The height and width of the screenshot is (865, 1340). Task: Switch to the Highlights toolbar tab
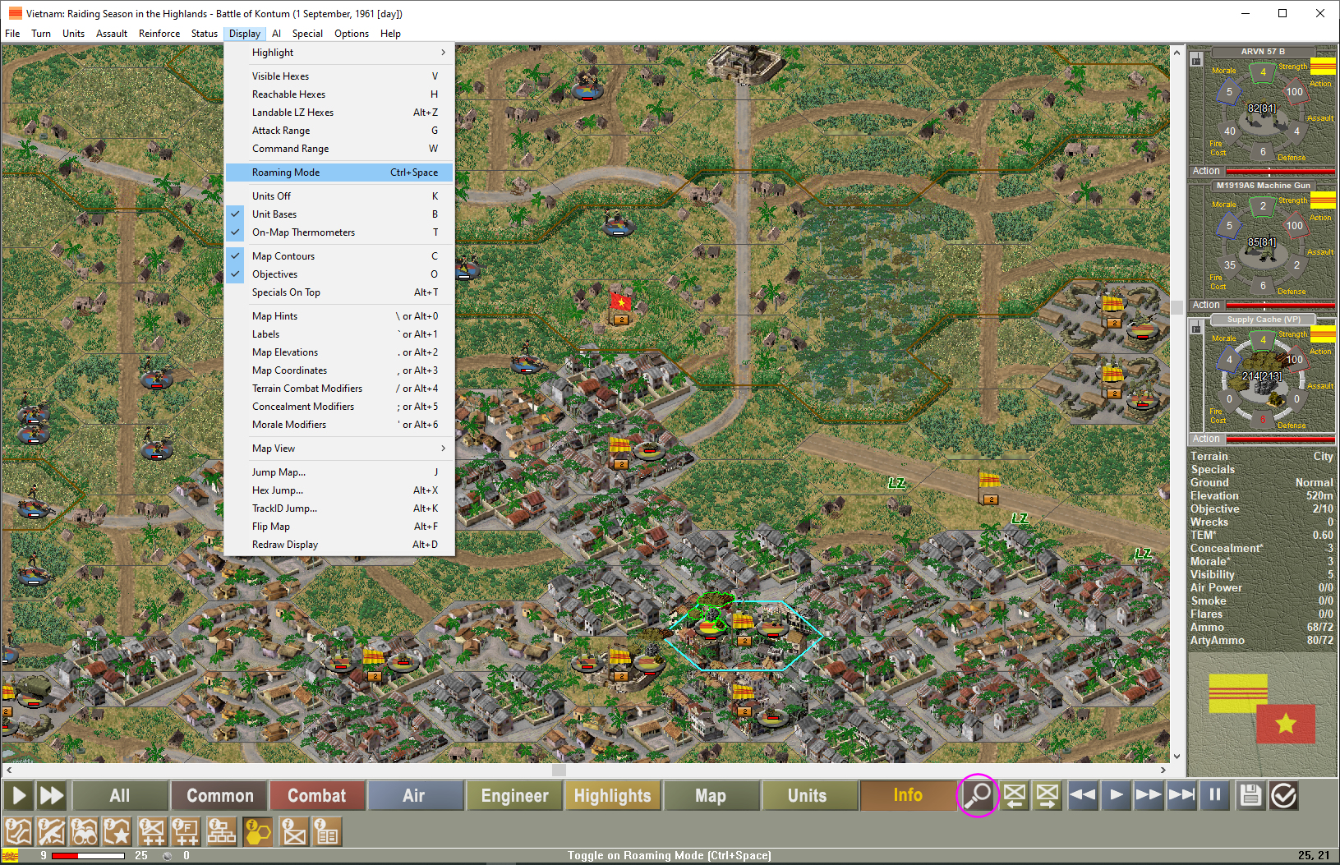[x=613, y=795]
